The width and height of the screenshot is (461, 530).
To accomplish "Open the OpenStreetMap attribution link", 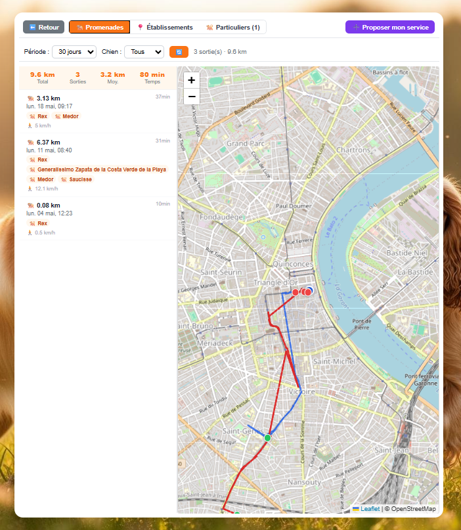I will 413,509.
